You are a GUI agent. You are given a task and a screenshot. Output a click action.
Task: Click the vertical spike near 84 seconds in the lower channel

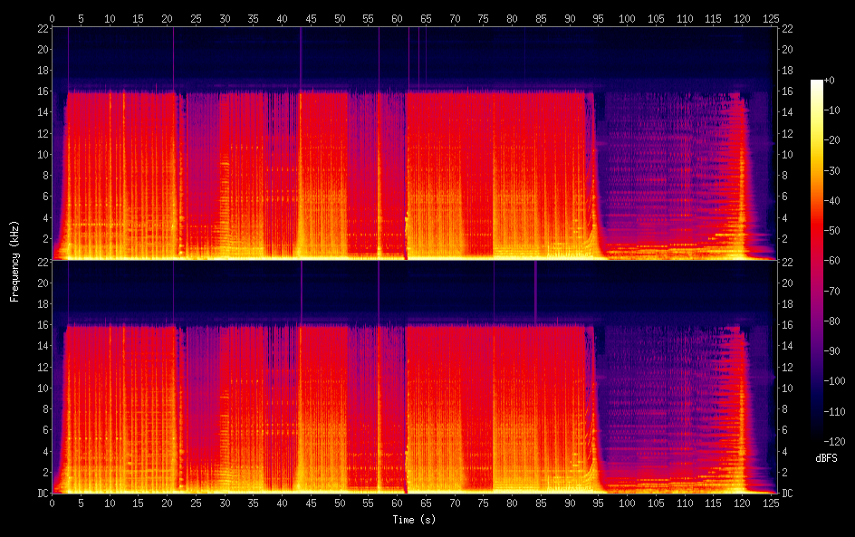535,290
